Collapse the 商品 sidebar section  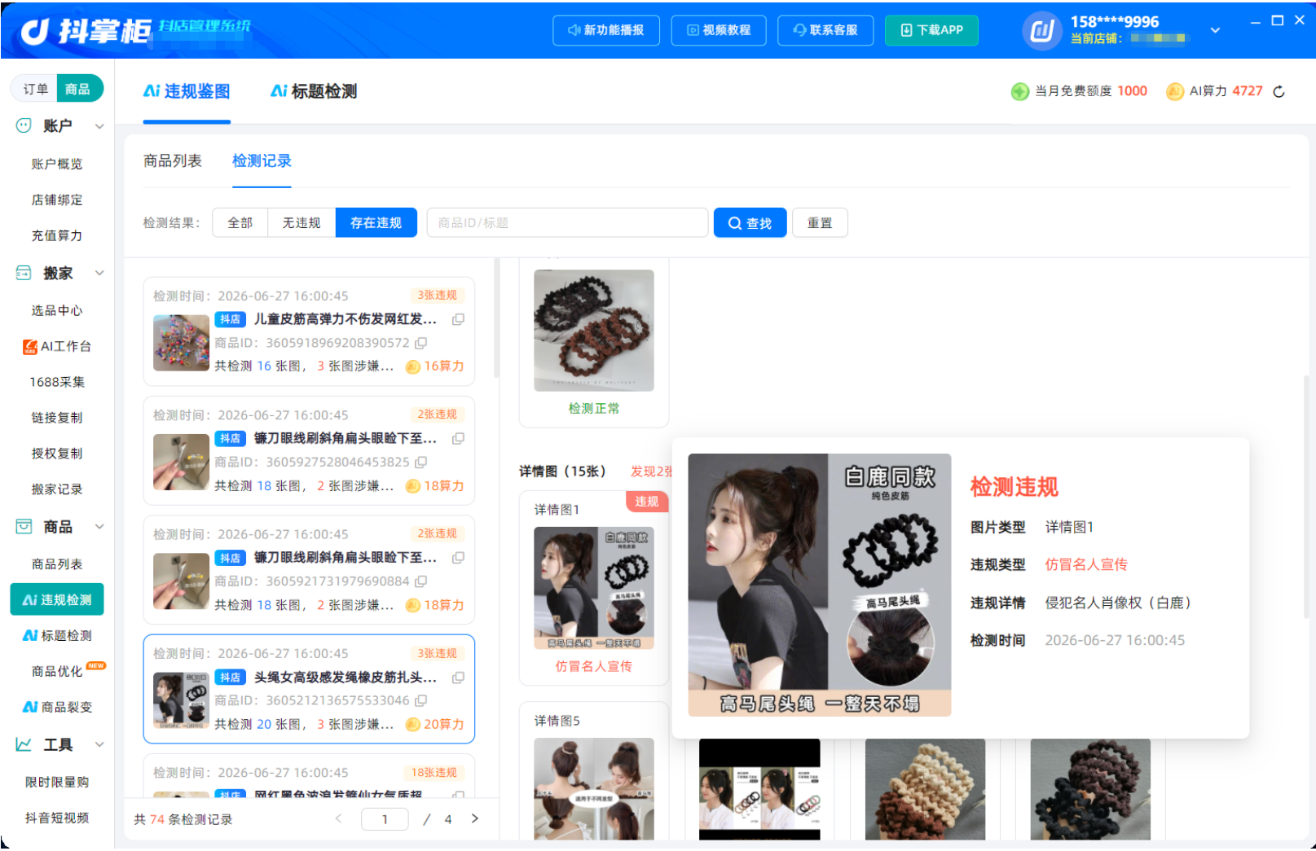point(99,527)
